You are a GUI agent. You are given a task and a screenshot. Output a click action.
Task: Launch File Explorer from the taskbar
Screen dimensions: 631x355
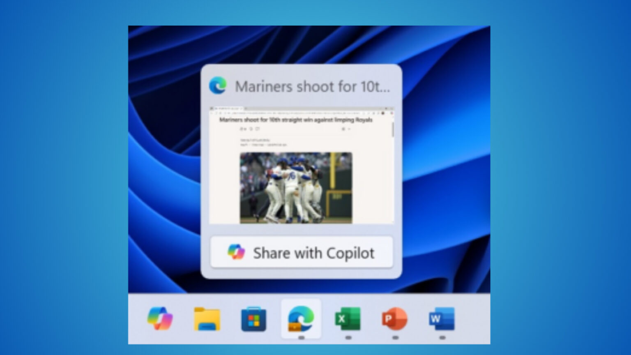click(207, 319)
